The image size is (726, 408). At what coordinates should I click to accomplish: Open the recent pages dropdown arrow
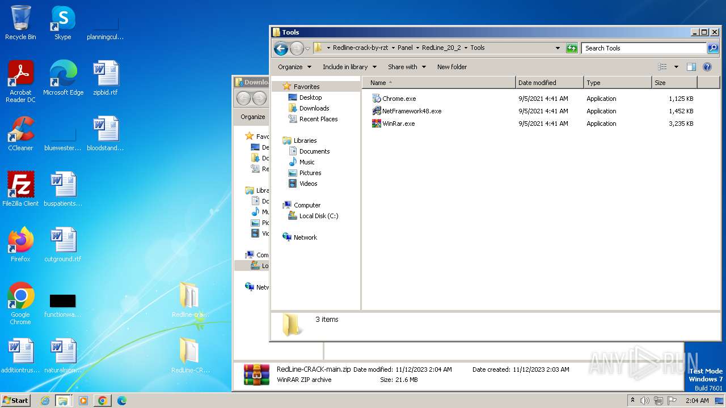pos(307,48)
